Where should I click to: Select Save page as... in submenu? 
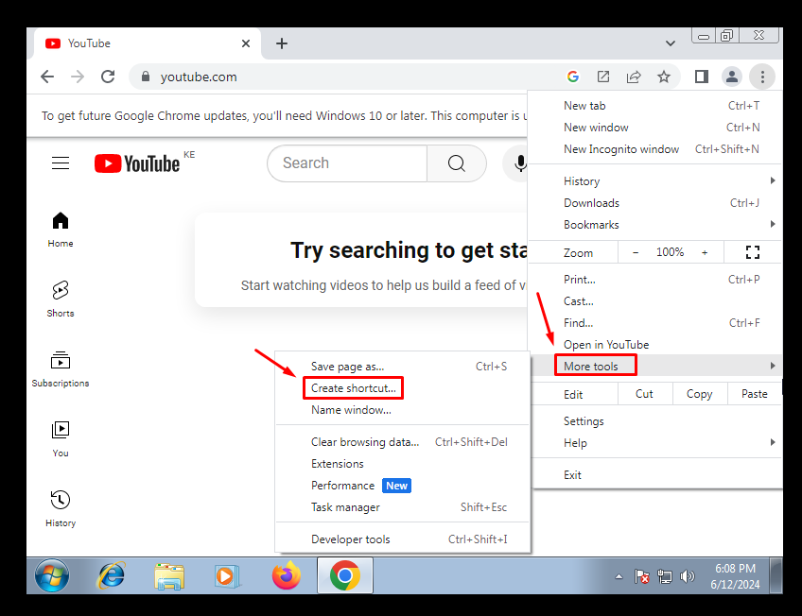coord(403,367)
